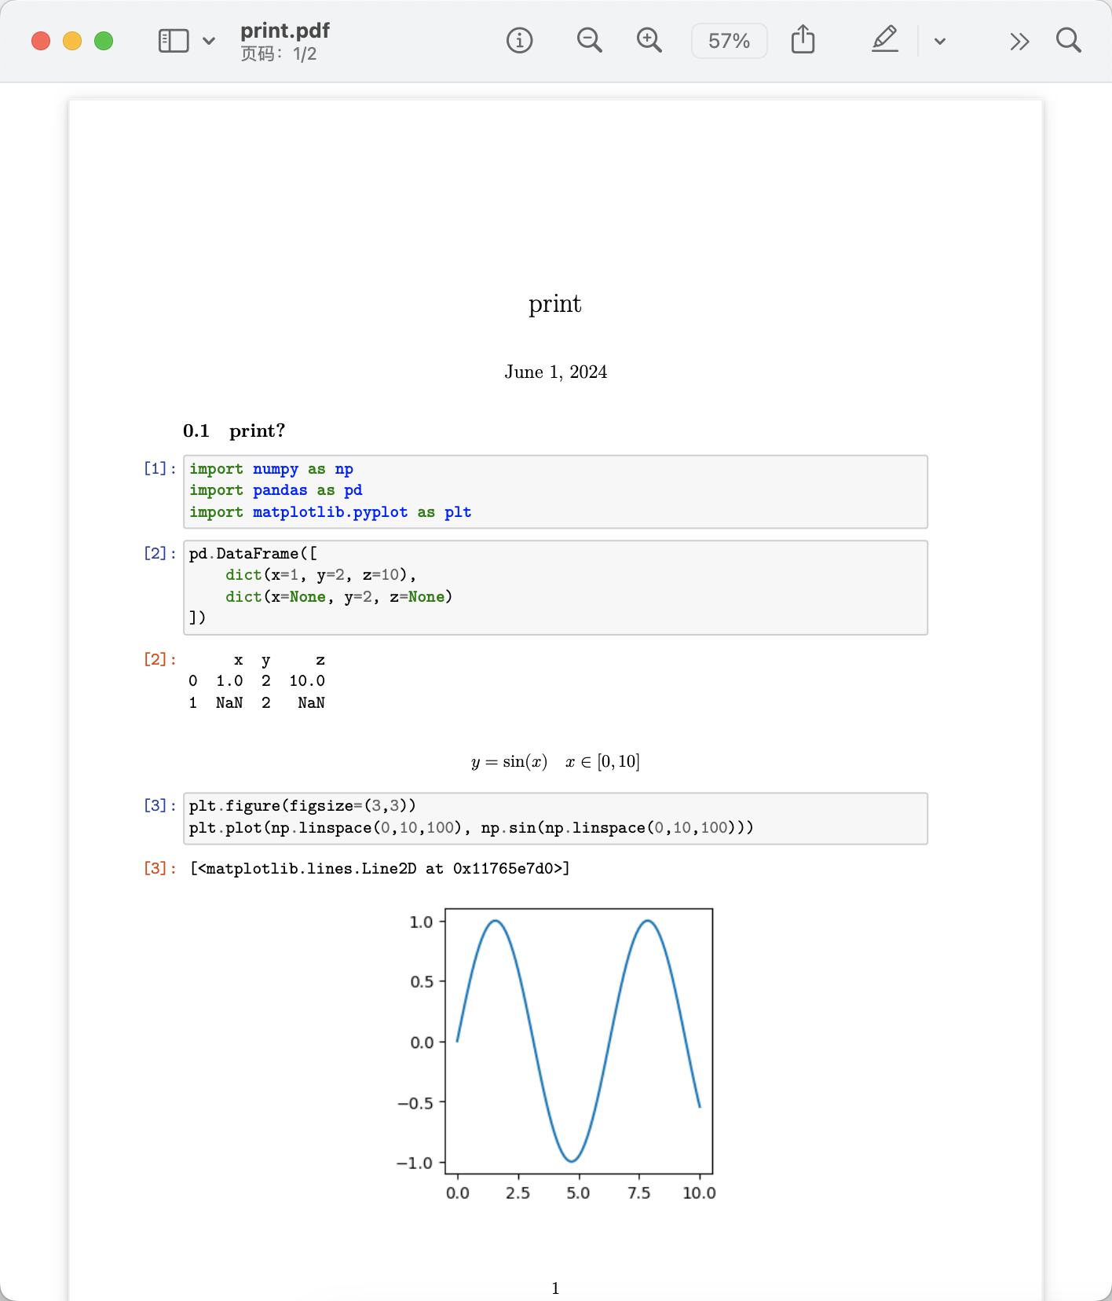Image resolution: width=1112 pixels, height=1301 pixels.
Task: Open the document info inspector
Action: pos(519,40)
